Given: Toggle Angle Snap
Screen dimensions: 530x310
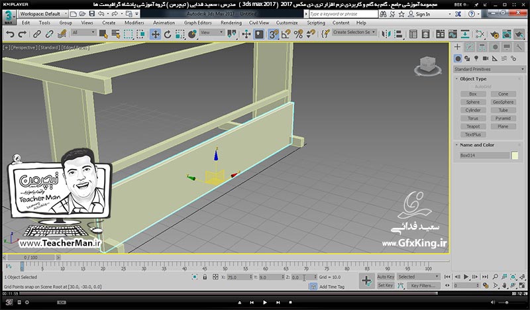Looking at the screenshot, I should (286, 34).
